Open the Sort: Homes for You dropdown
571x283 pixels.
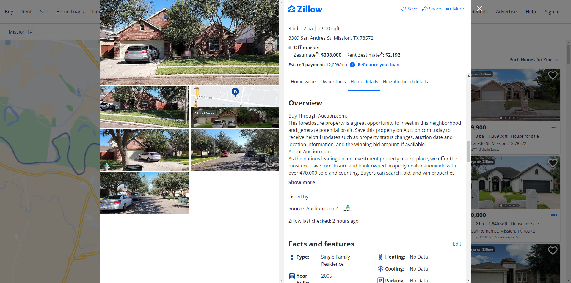534,60
